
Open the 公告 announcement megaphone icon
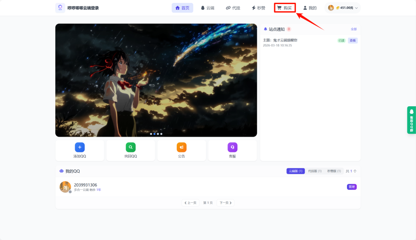[x=182, y=147]
